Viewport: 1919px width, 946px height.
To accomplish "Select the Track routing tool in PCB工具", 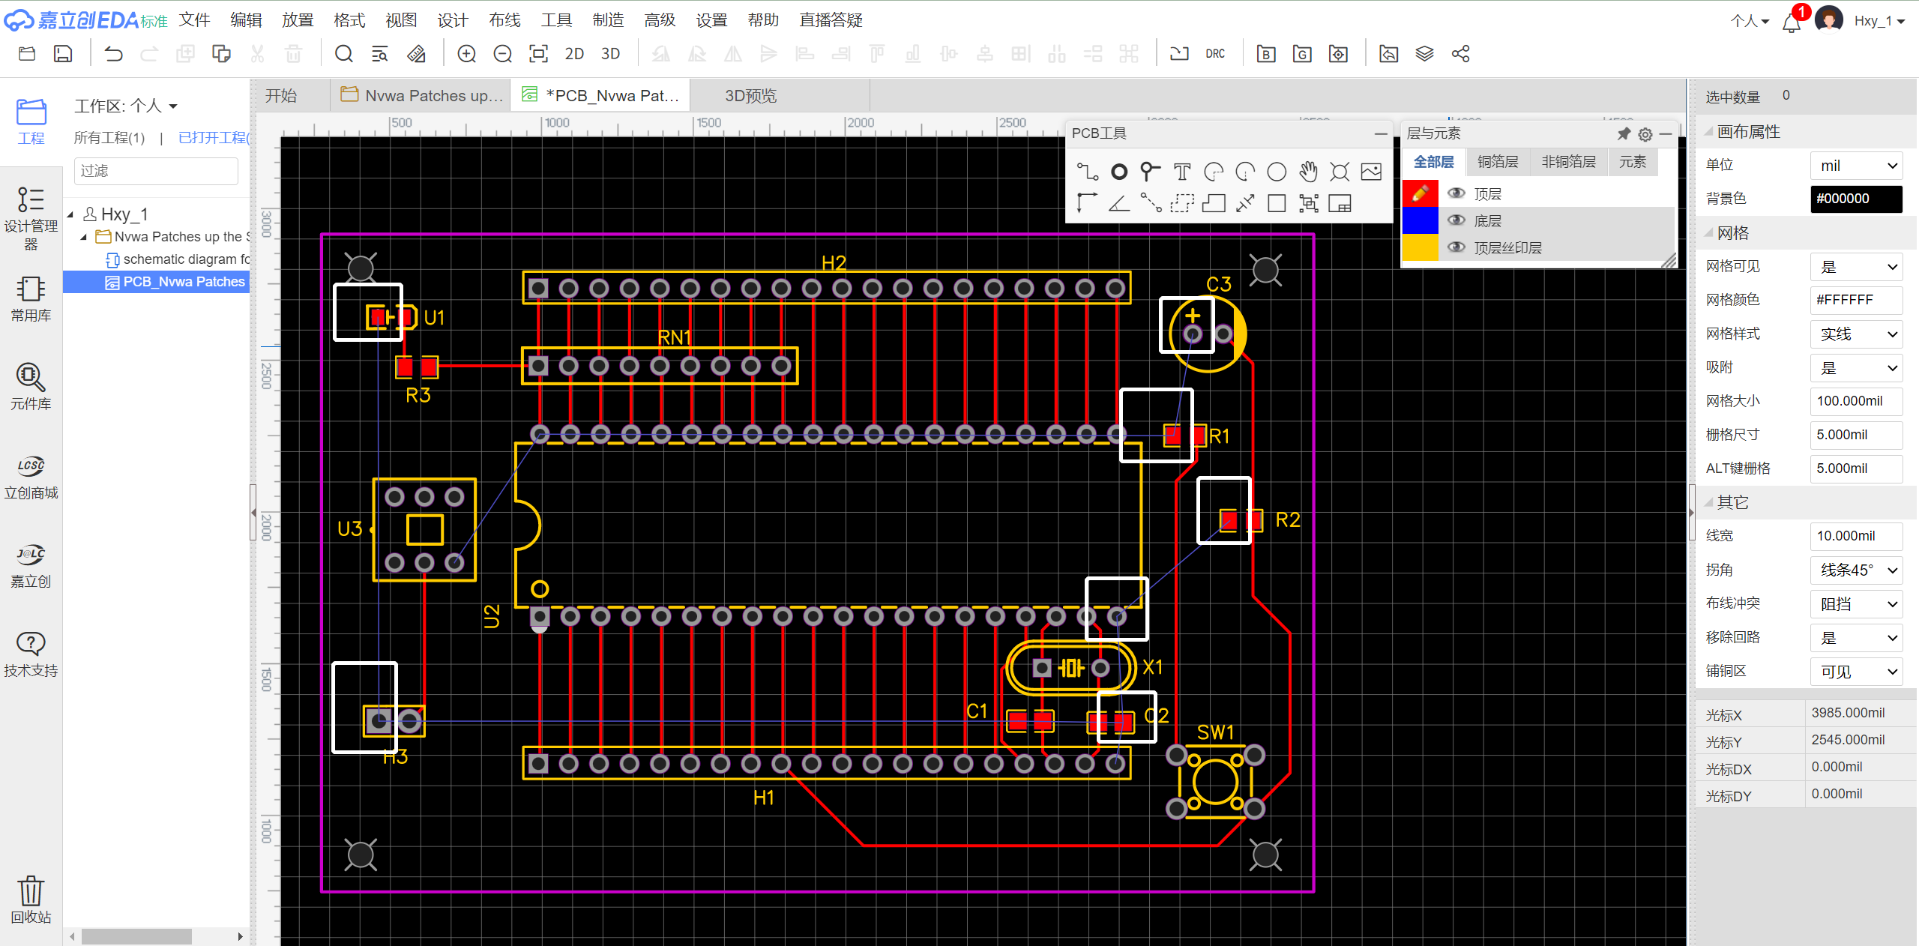I will (x=1087, y=172).
